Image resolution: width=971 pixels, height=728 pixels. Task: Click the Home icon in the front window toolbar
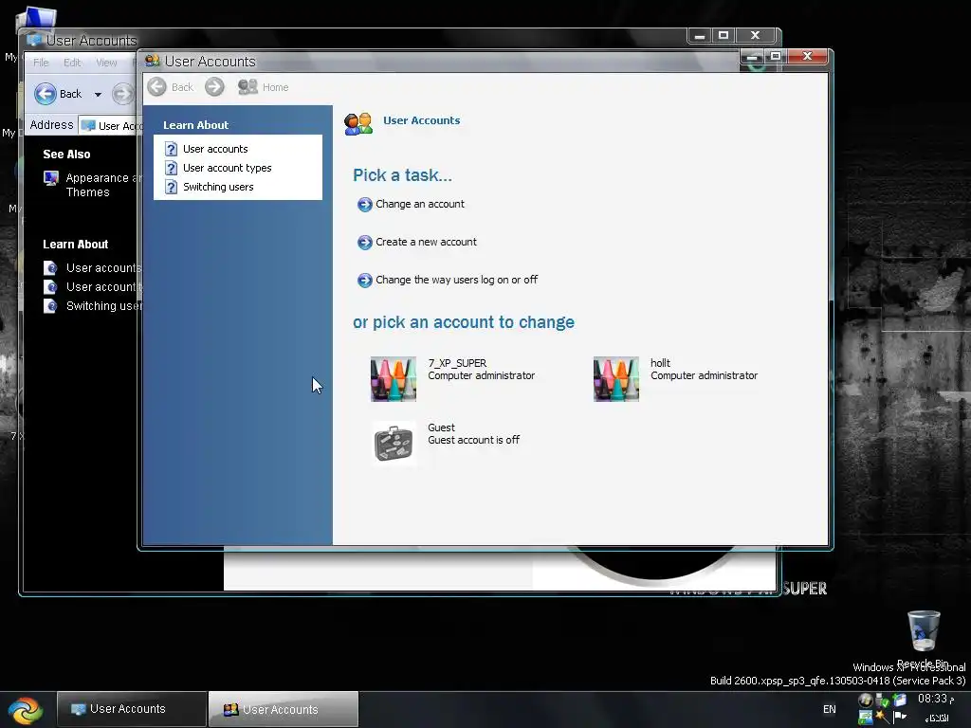point(247,86)
